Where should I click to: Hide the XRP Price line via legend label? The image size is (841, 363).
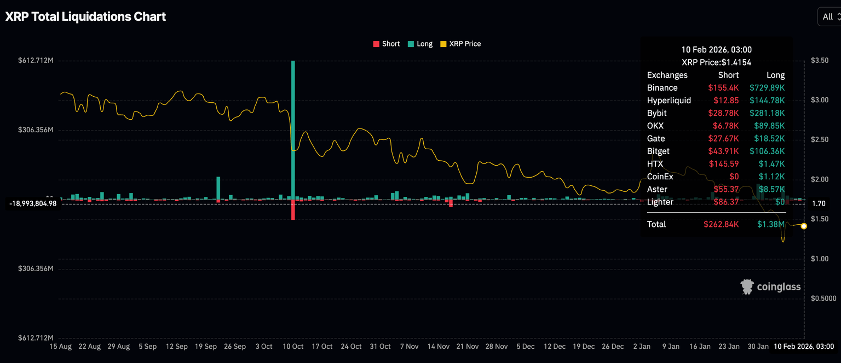465,44
